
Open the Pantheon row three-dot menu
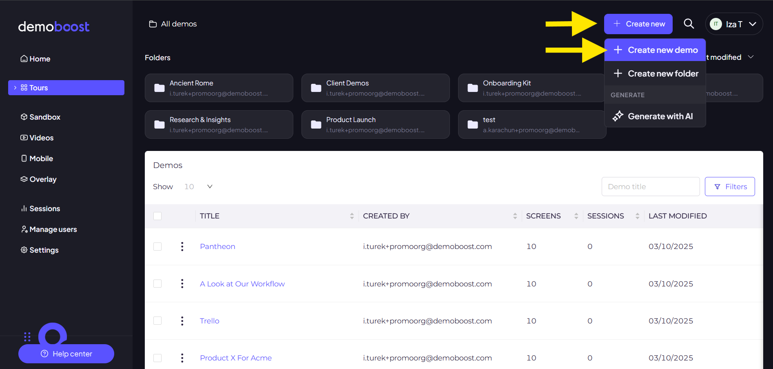[x=182, y=247]
